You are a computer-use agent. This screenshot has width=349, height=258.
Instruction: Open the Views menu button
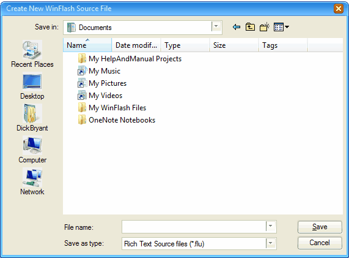(281, 27)
